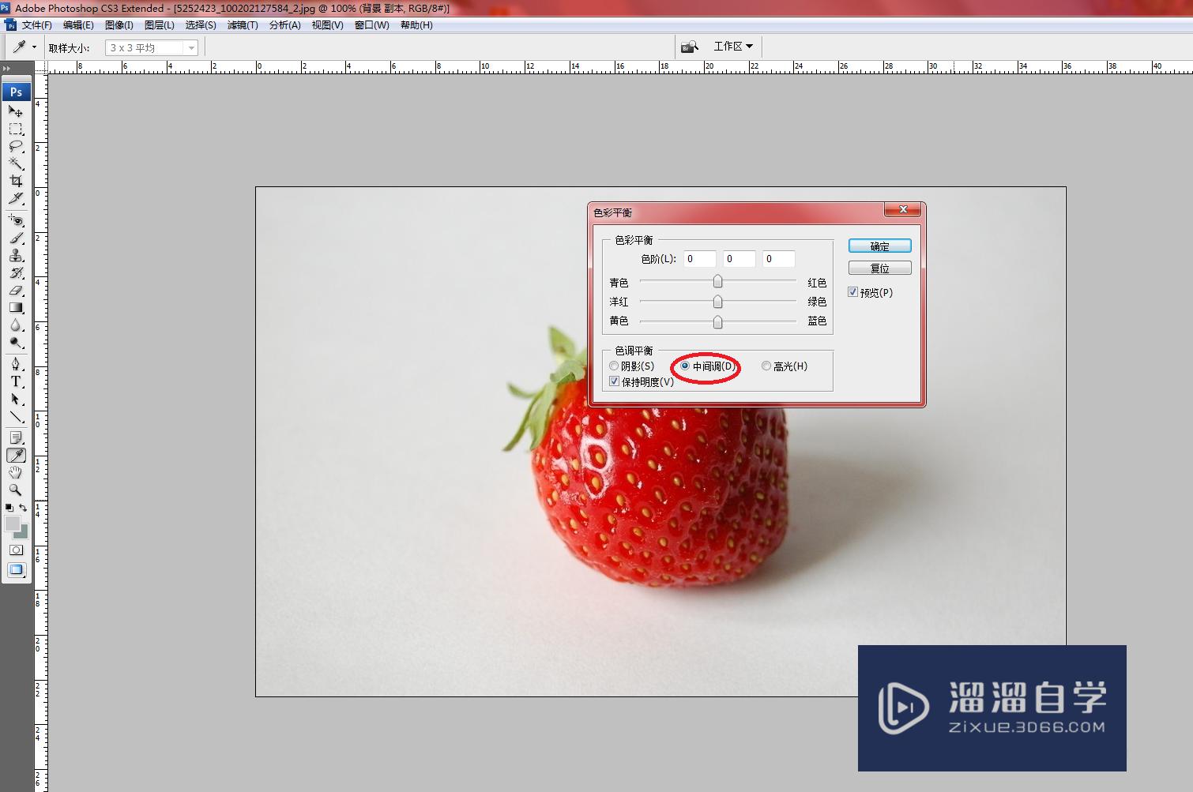The width and height of the screenshot is (1193, 792).
Task: Open Bridge via the options bar icon
Action: (690, 47)
